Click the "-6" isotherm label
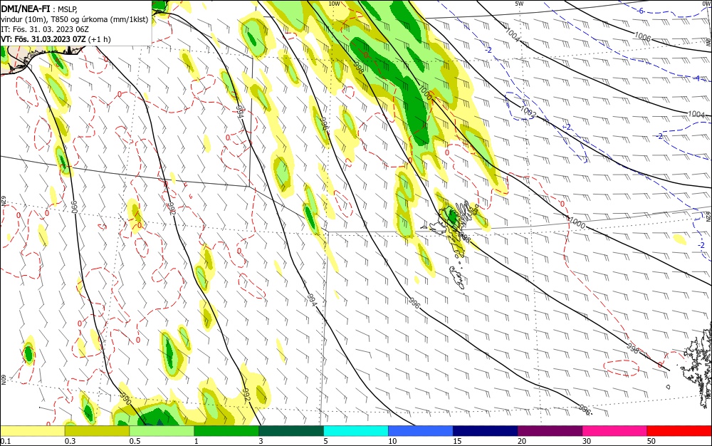 [x=640, y=11]
